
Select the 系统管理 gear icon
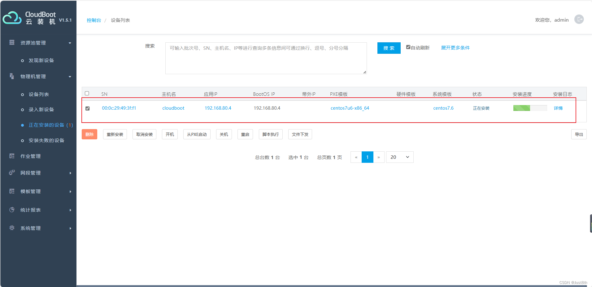[x=11, y=228]
